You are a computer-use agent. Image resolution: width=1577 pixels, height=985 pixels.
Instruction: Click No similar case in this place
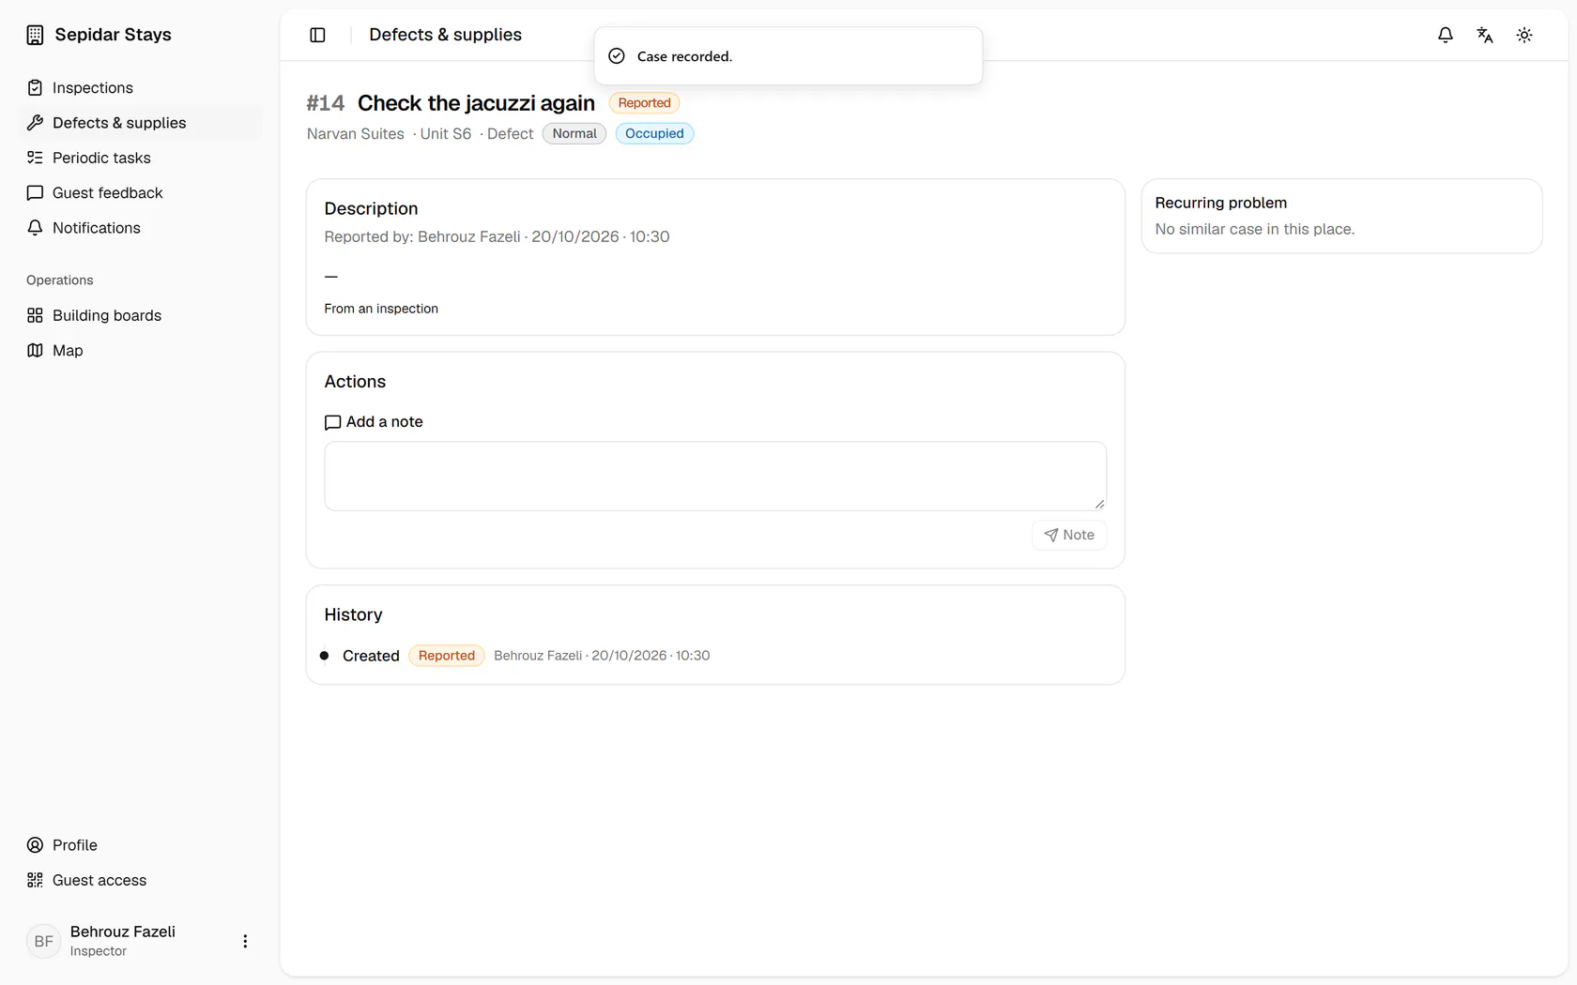tap(1254, 229)
